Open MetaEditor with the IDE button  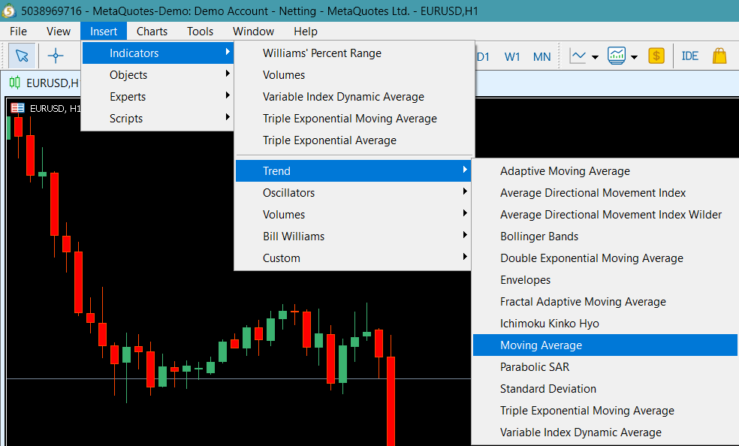[689, 56]
